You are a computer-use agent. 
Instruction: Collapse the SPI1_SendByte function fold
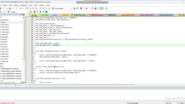click(x=34, y=53)
